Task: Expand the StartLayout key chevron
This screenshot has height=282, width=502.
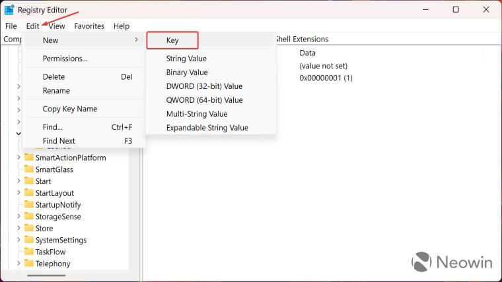Action: pyautogui.click(x=18, y=192)
